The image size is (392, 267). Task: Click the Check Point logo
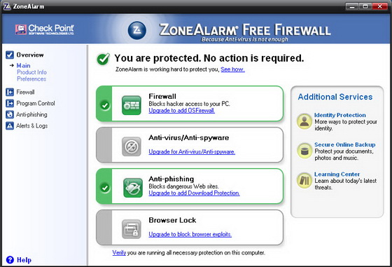coord(45,29)
